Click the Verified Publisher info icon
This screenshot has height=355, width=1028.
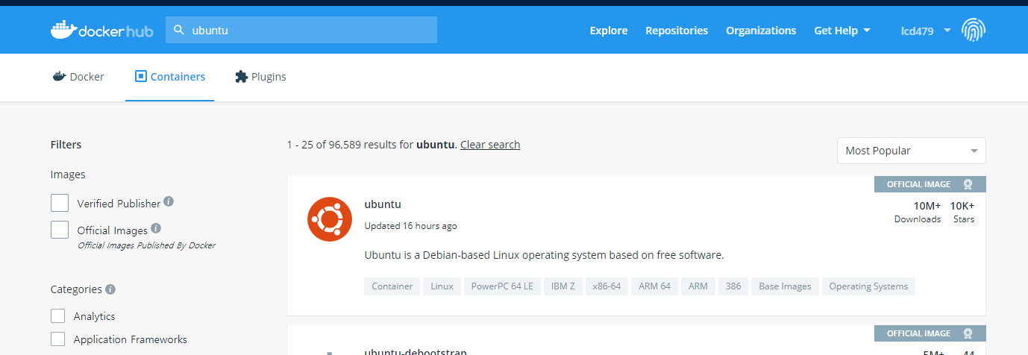coord(169,201)
